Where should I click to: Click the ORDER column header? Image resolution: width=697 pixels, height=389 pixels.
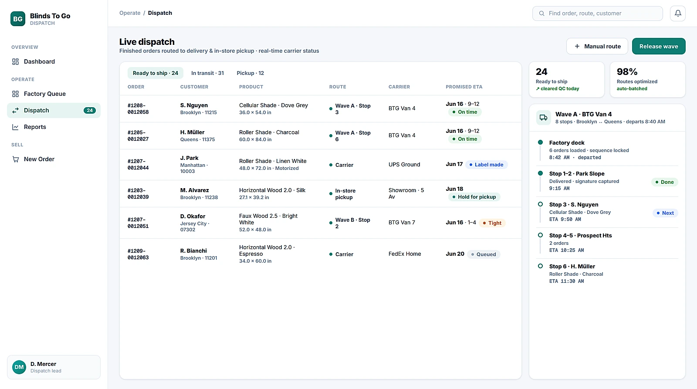(136, 87)
